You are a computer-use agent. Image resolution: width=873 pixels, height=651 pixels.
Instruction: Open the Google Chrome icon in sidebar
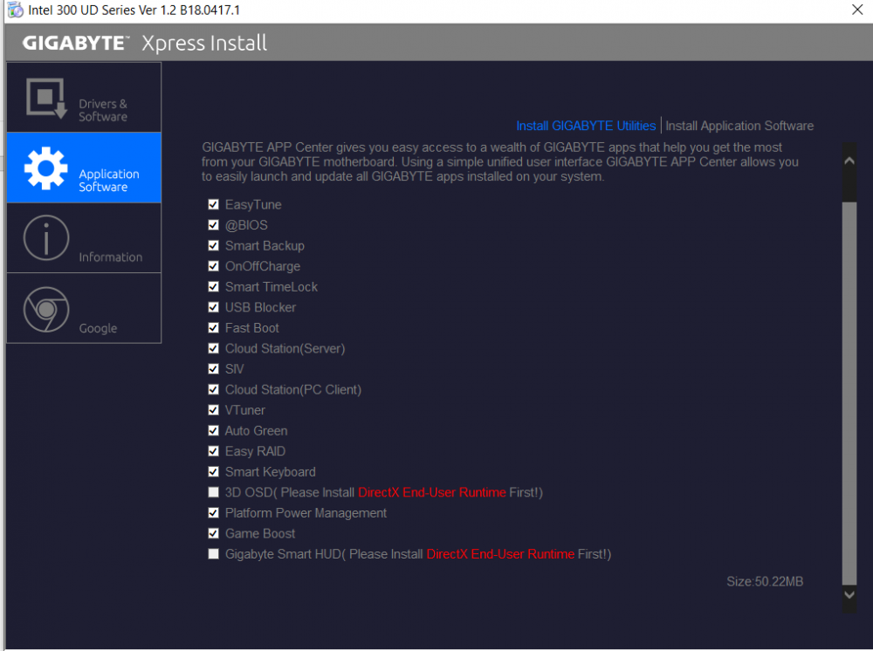click(46, 310)
